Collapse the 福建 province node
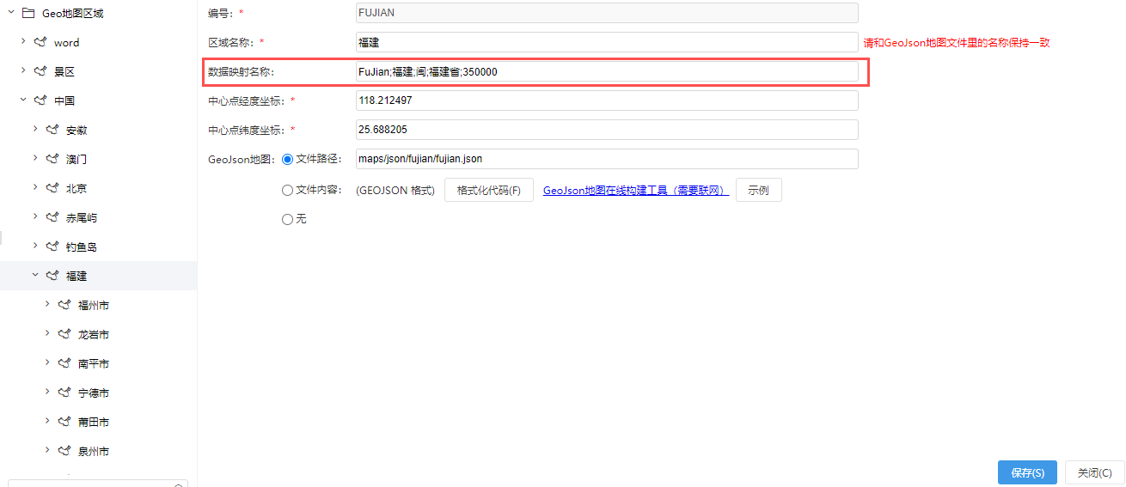Viewport: 1126px width, 487px height. click(x=35, y=276)
